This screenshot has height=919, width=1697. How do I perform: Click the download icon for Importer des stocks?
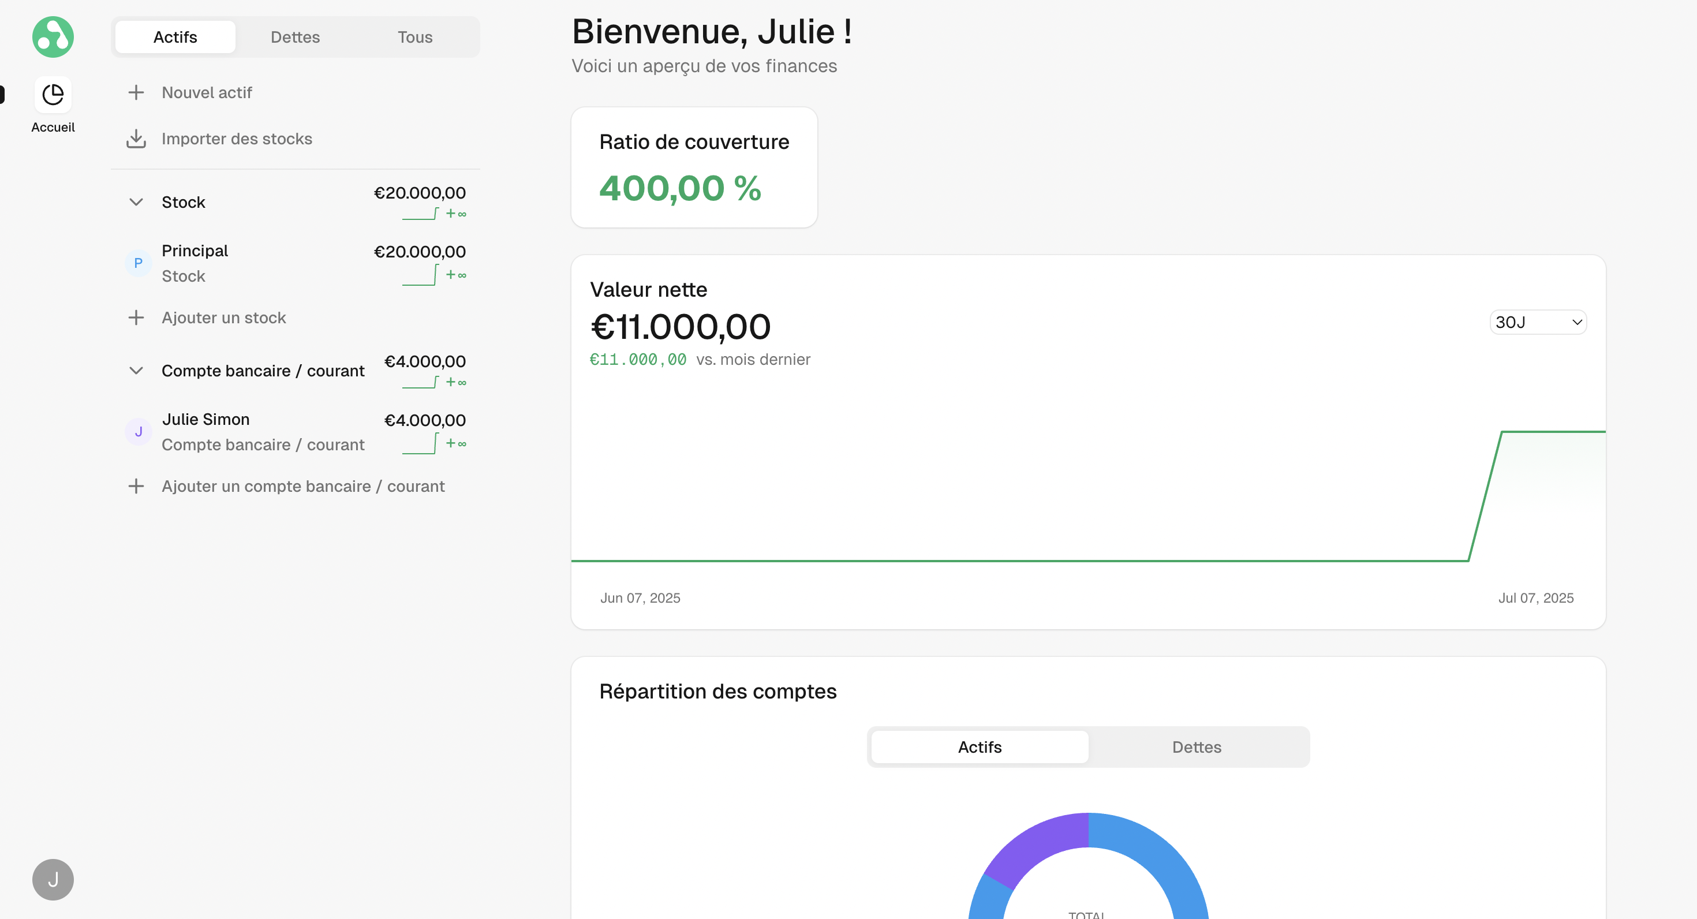(x=136, y=139)
